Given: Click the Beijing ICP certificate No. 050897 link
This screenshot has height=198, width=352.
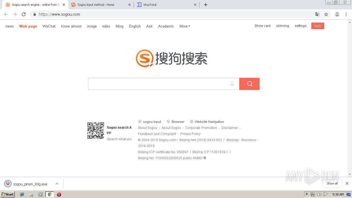Looking at the screenshot, I should [163, 152].
